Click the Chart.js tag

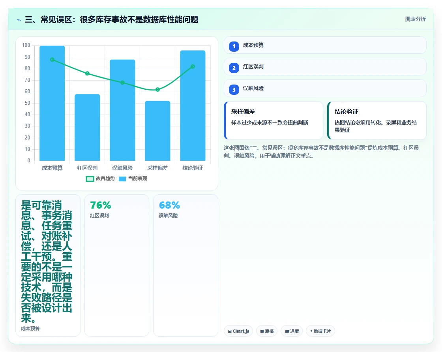coord(238,331)
